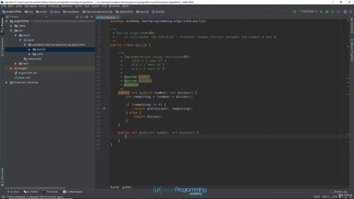Click the Euclid breadcrumb below the editor
The width and height of the screenshot is (354, 199).
pos(114,187)
